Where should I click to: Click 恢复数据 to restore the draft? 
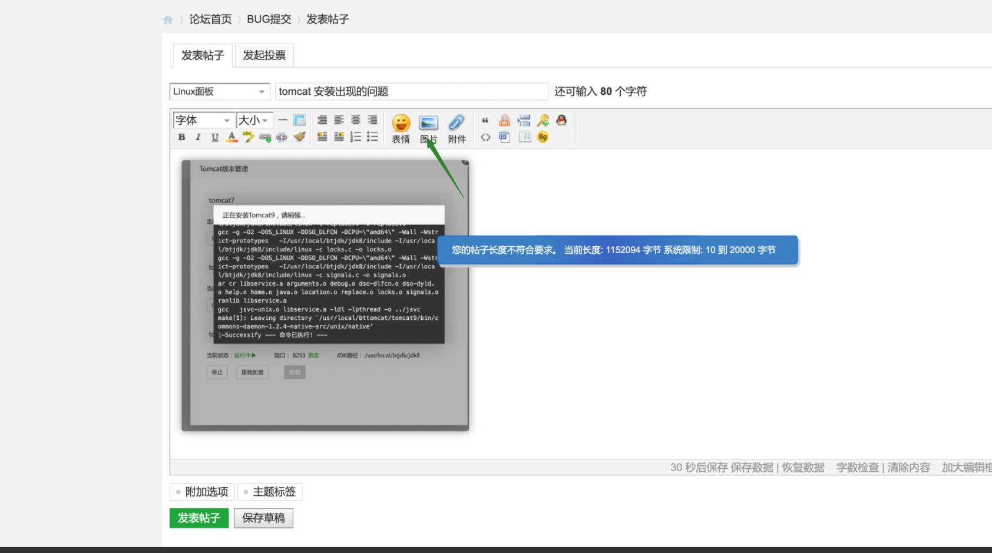803,468
